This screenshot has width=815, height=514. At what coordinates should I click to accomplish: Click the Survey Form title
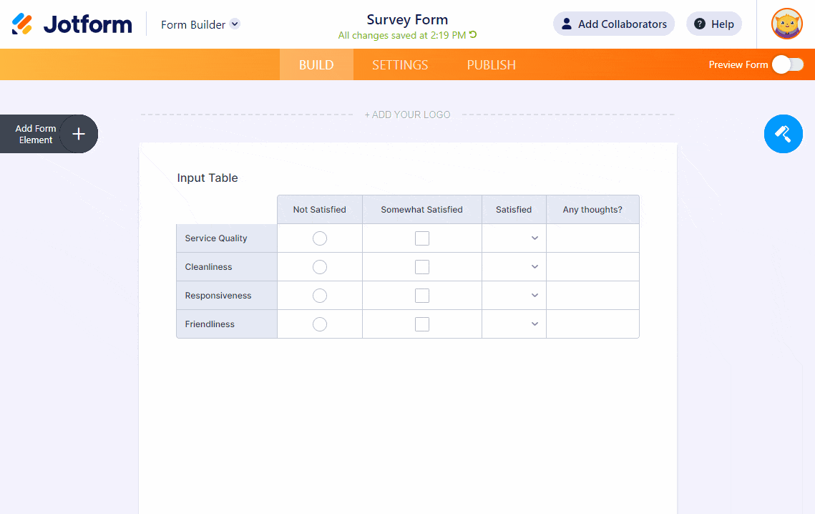[407, 19]
